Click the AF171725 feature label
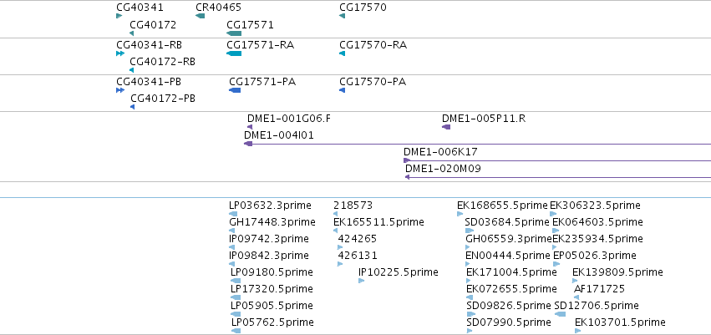The width and height of the screenshot is (711, 335). [599, 289]
